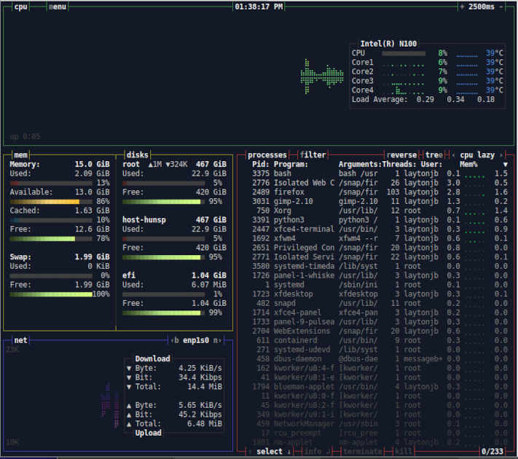Select the Isolated Web C process 2776

point(375,183)
